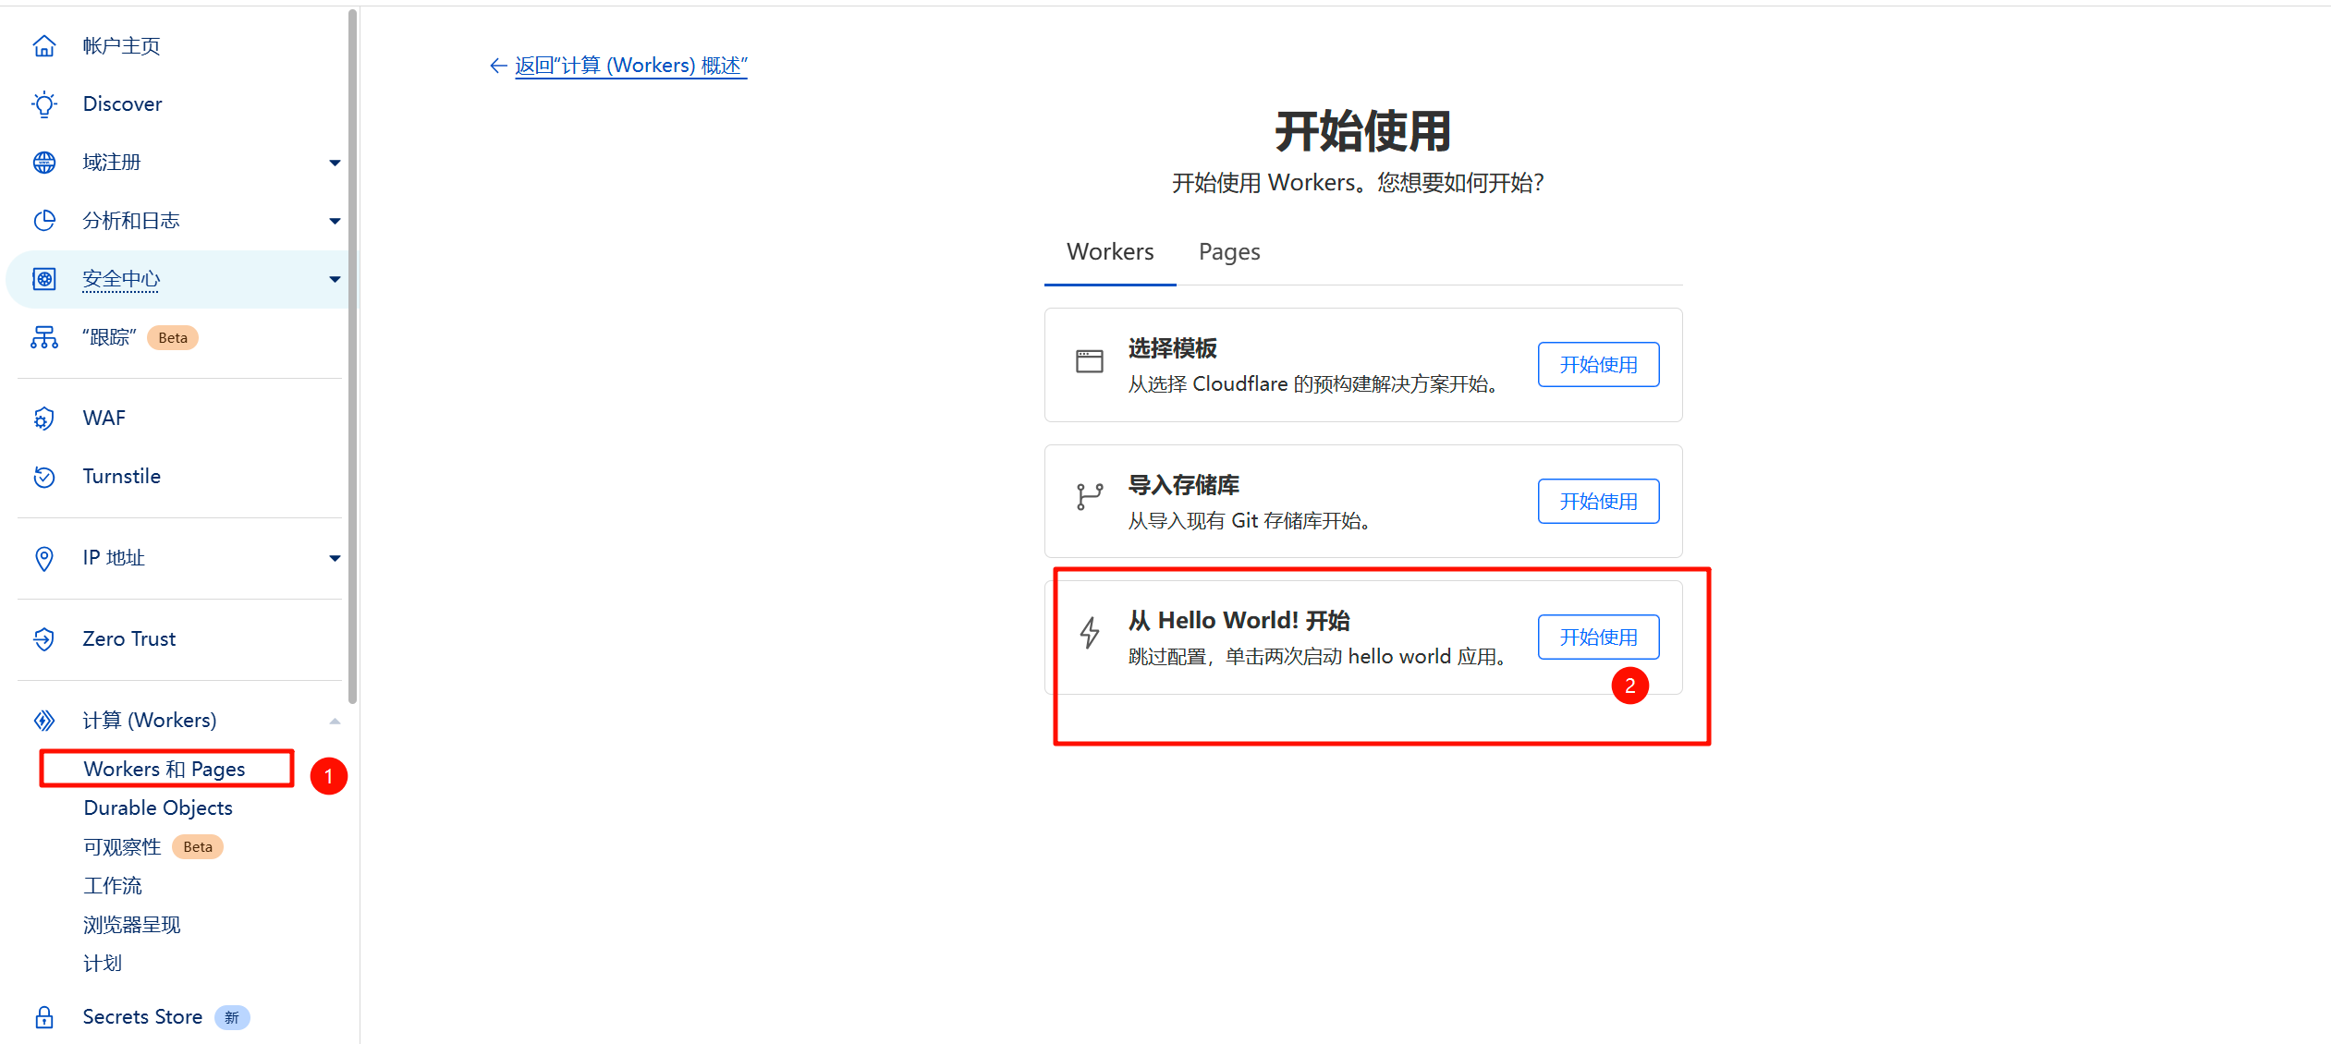Click 开始使用 button for 选择模板
This screenshot has width=2331, height=1044.
click(1598, 365)
